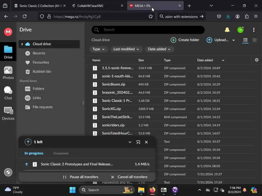Sort by Date added column arrow
This screenshot has width=262, height=196.
(223, 60)
